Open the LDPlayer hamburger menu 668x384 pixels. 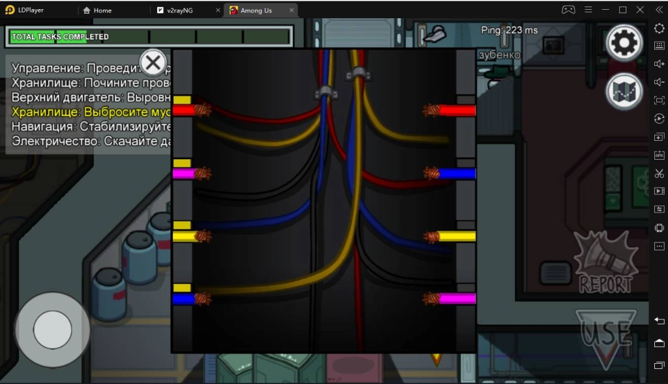pyautogui.click(x=588, y=10)
